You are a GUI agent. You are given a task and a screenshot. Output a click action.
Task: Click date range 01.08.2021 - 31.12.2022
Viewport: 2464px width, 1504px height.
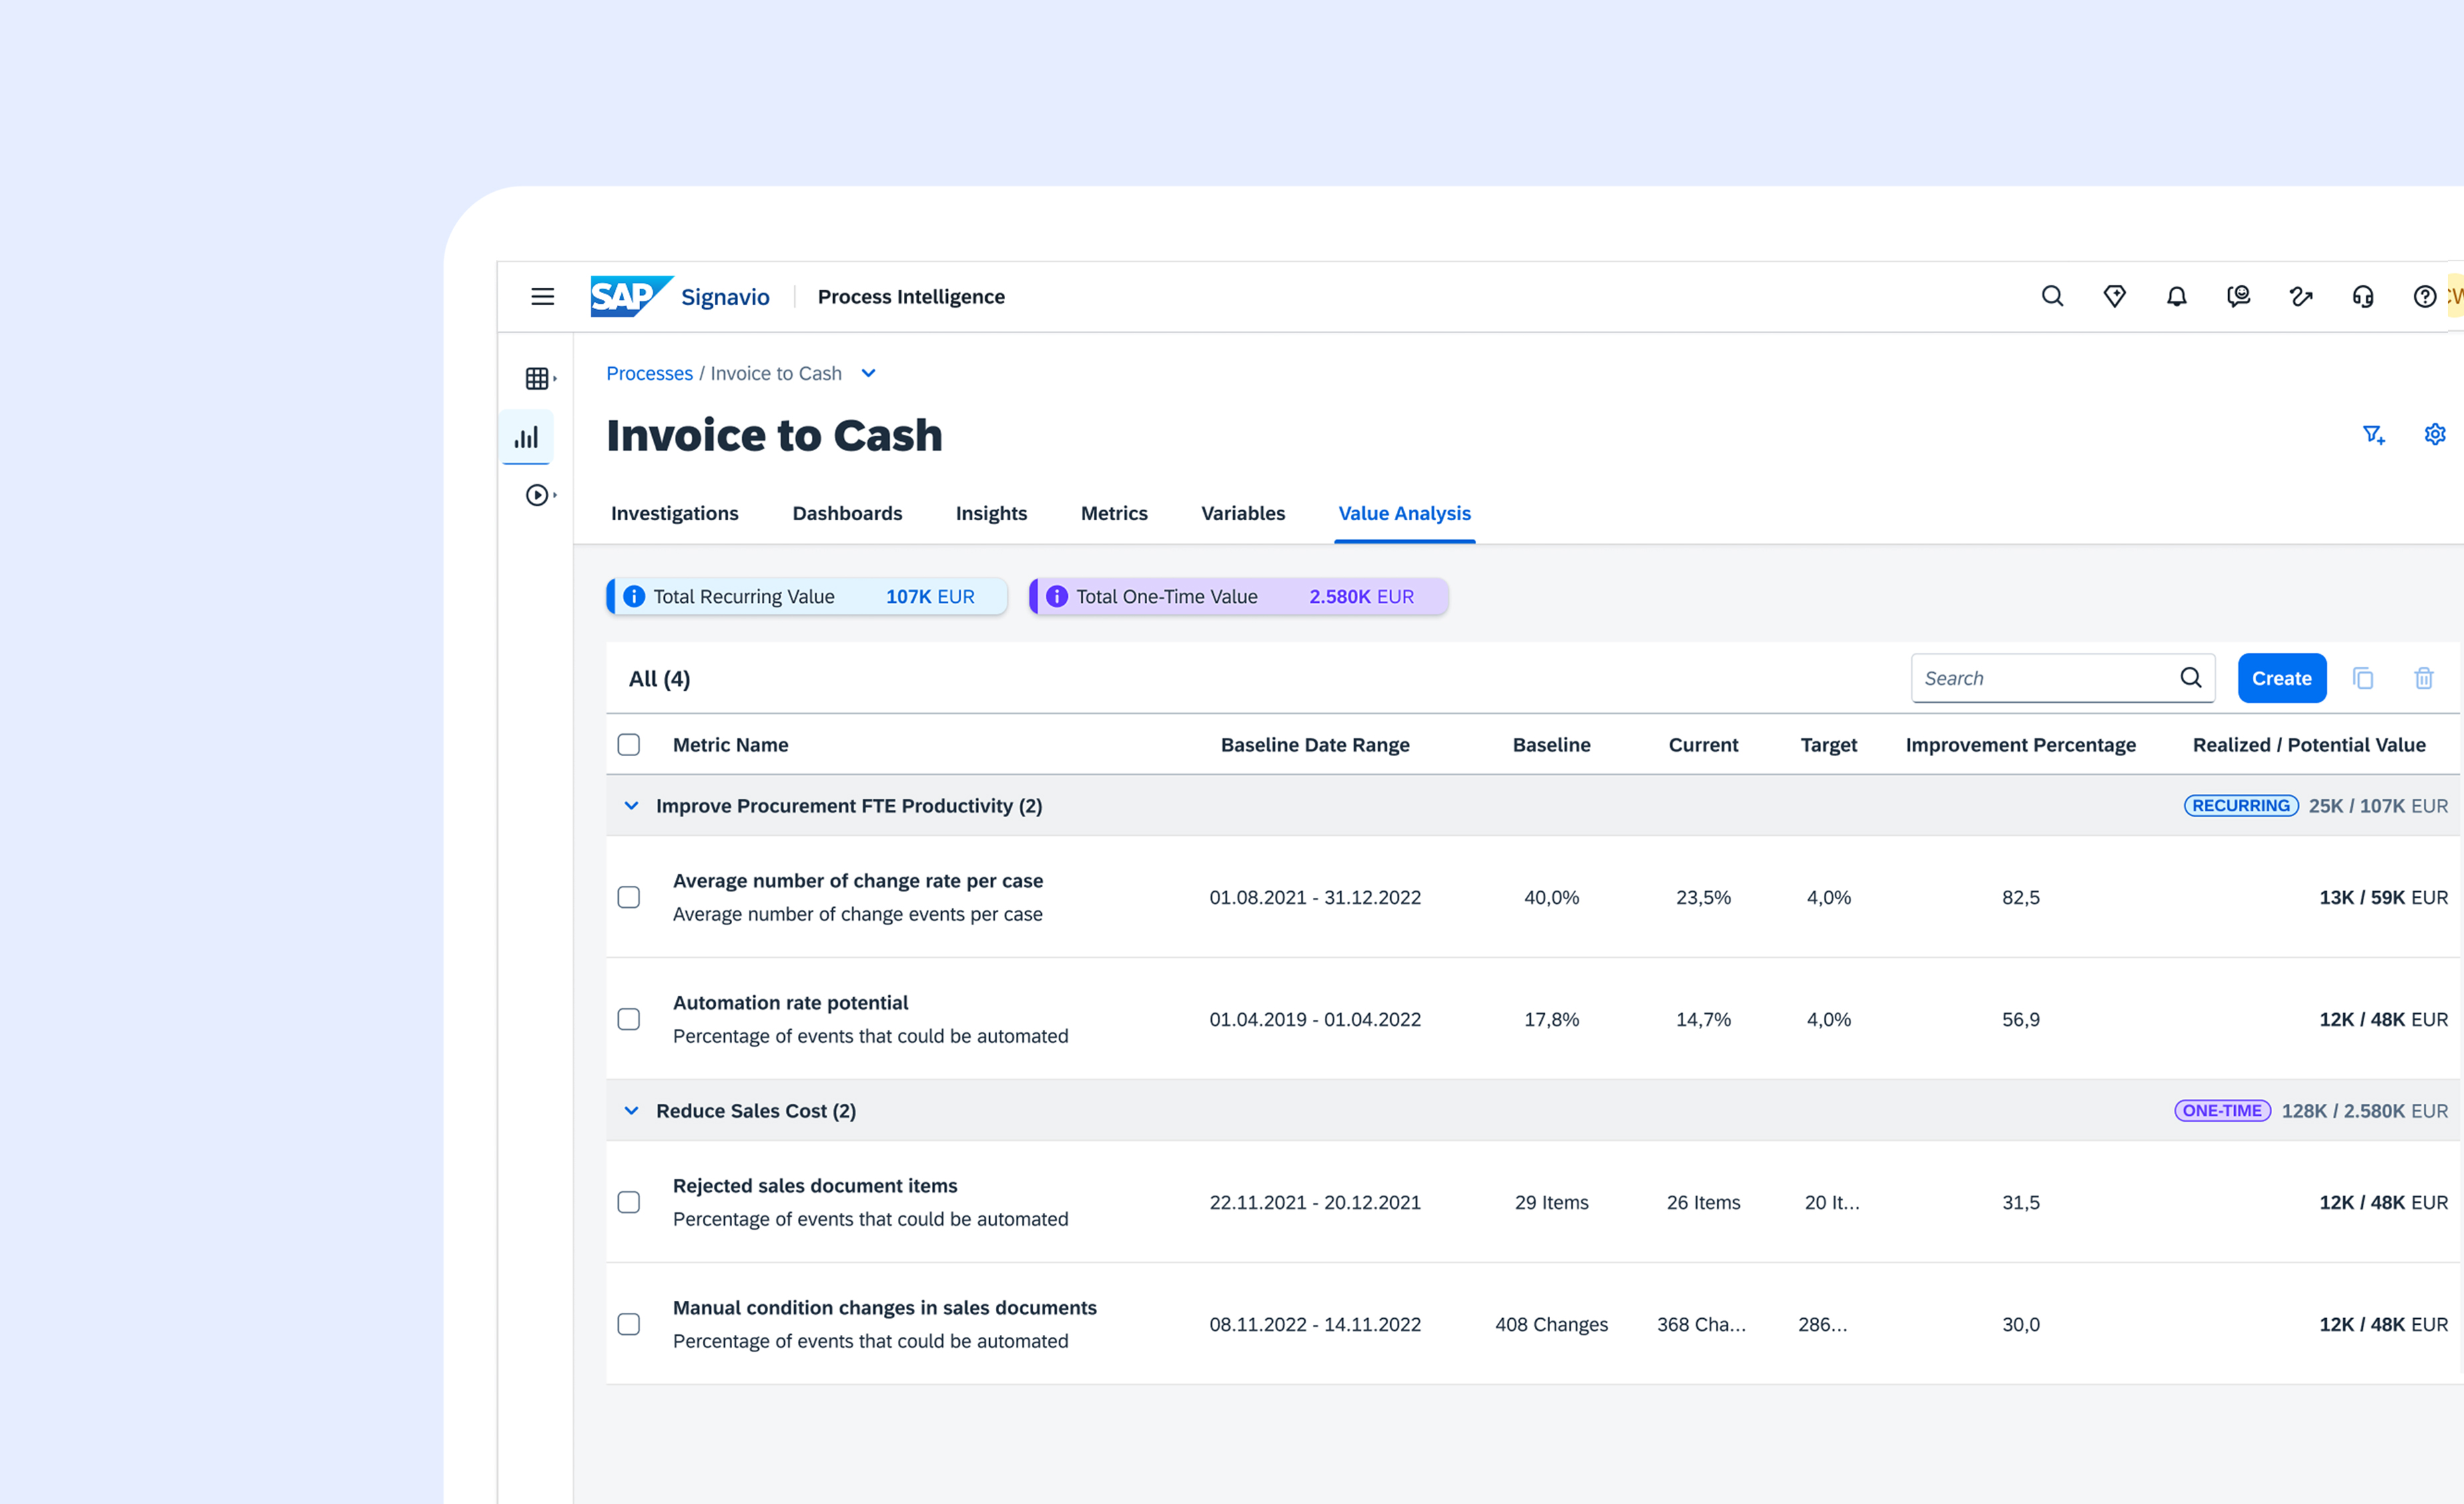tap(1315, 897)
